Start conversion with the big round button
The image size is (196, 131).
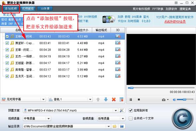pyautogui.click(x=182, y=119)
